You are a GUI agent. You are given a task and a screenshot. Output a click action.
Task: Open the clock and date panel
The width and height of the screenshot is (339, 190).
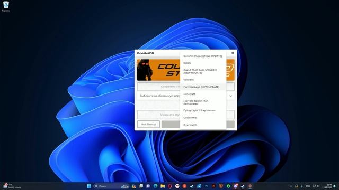(327, 186)
